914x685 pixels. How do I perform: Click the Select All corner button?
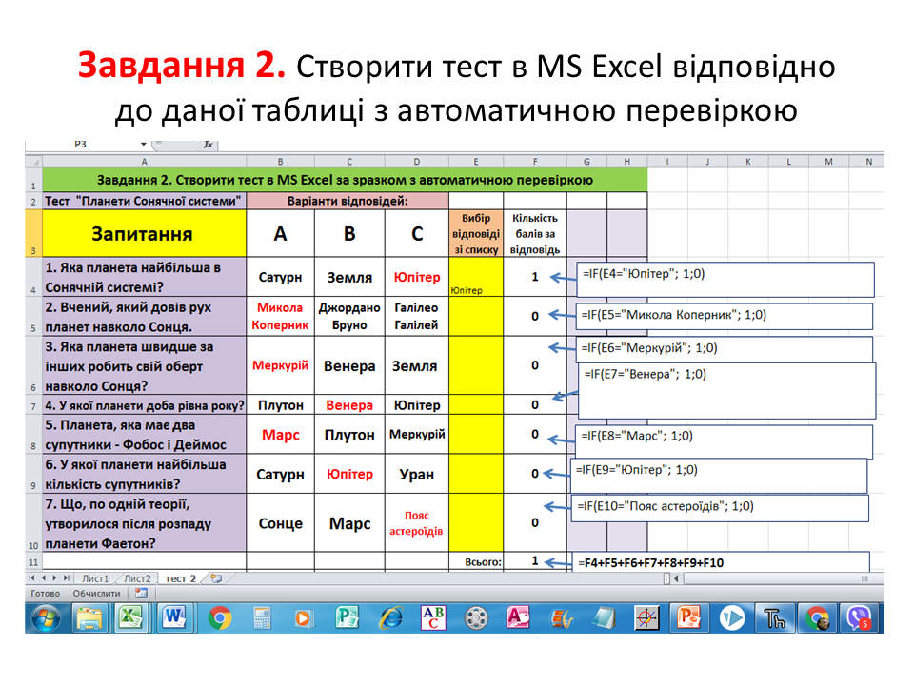click(34, 162)
